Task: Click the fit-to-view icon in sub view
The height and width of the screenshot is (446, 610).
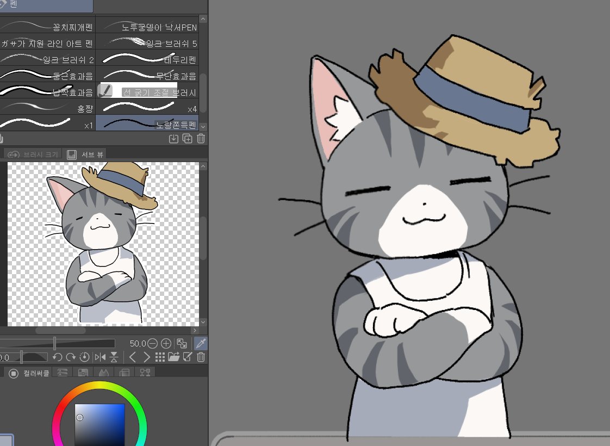Action: click(x=182, y=343)
